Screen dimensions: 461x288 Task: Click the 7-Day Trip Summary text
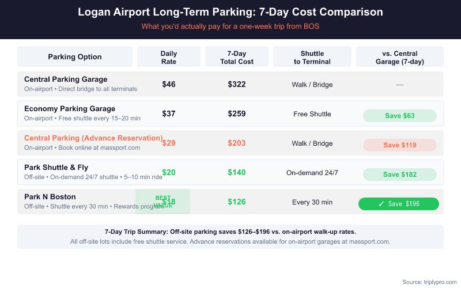[x=231, y=232]
